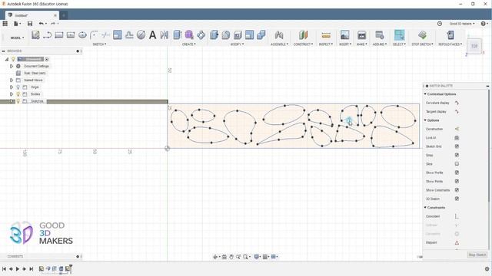Viewport: 492px width, 276px height.
Task: Click the Refold Faces icon
Action: (x=450, y=34)
